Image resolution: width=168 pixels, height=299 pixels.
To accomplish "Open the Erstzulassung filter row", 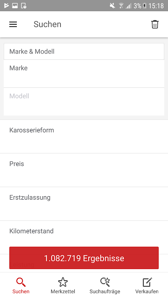I will coord(84,204).
